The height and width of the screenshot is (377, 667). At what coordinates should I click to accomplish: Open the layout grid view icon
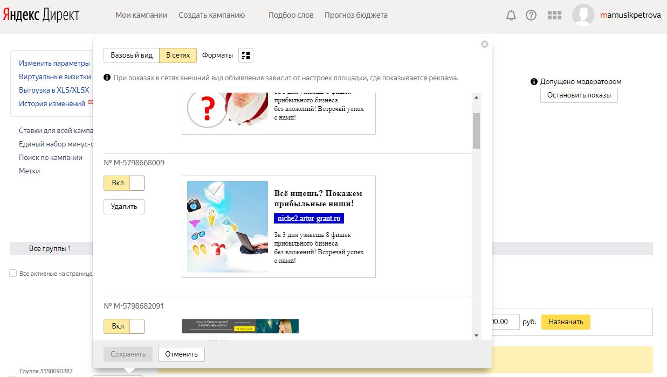tap(246, 55)
